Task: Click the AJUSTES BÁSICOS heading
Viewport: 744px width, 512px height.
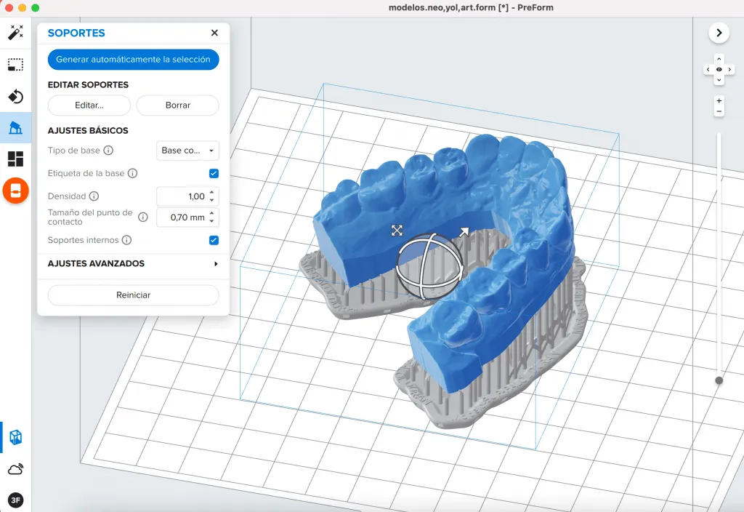Action: pyautogui.click(x=88, y=131)
